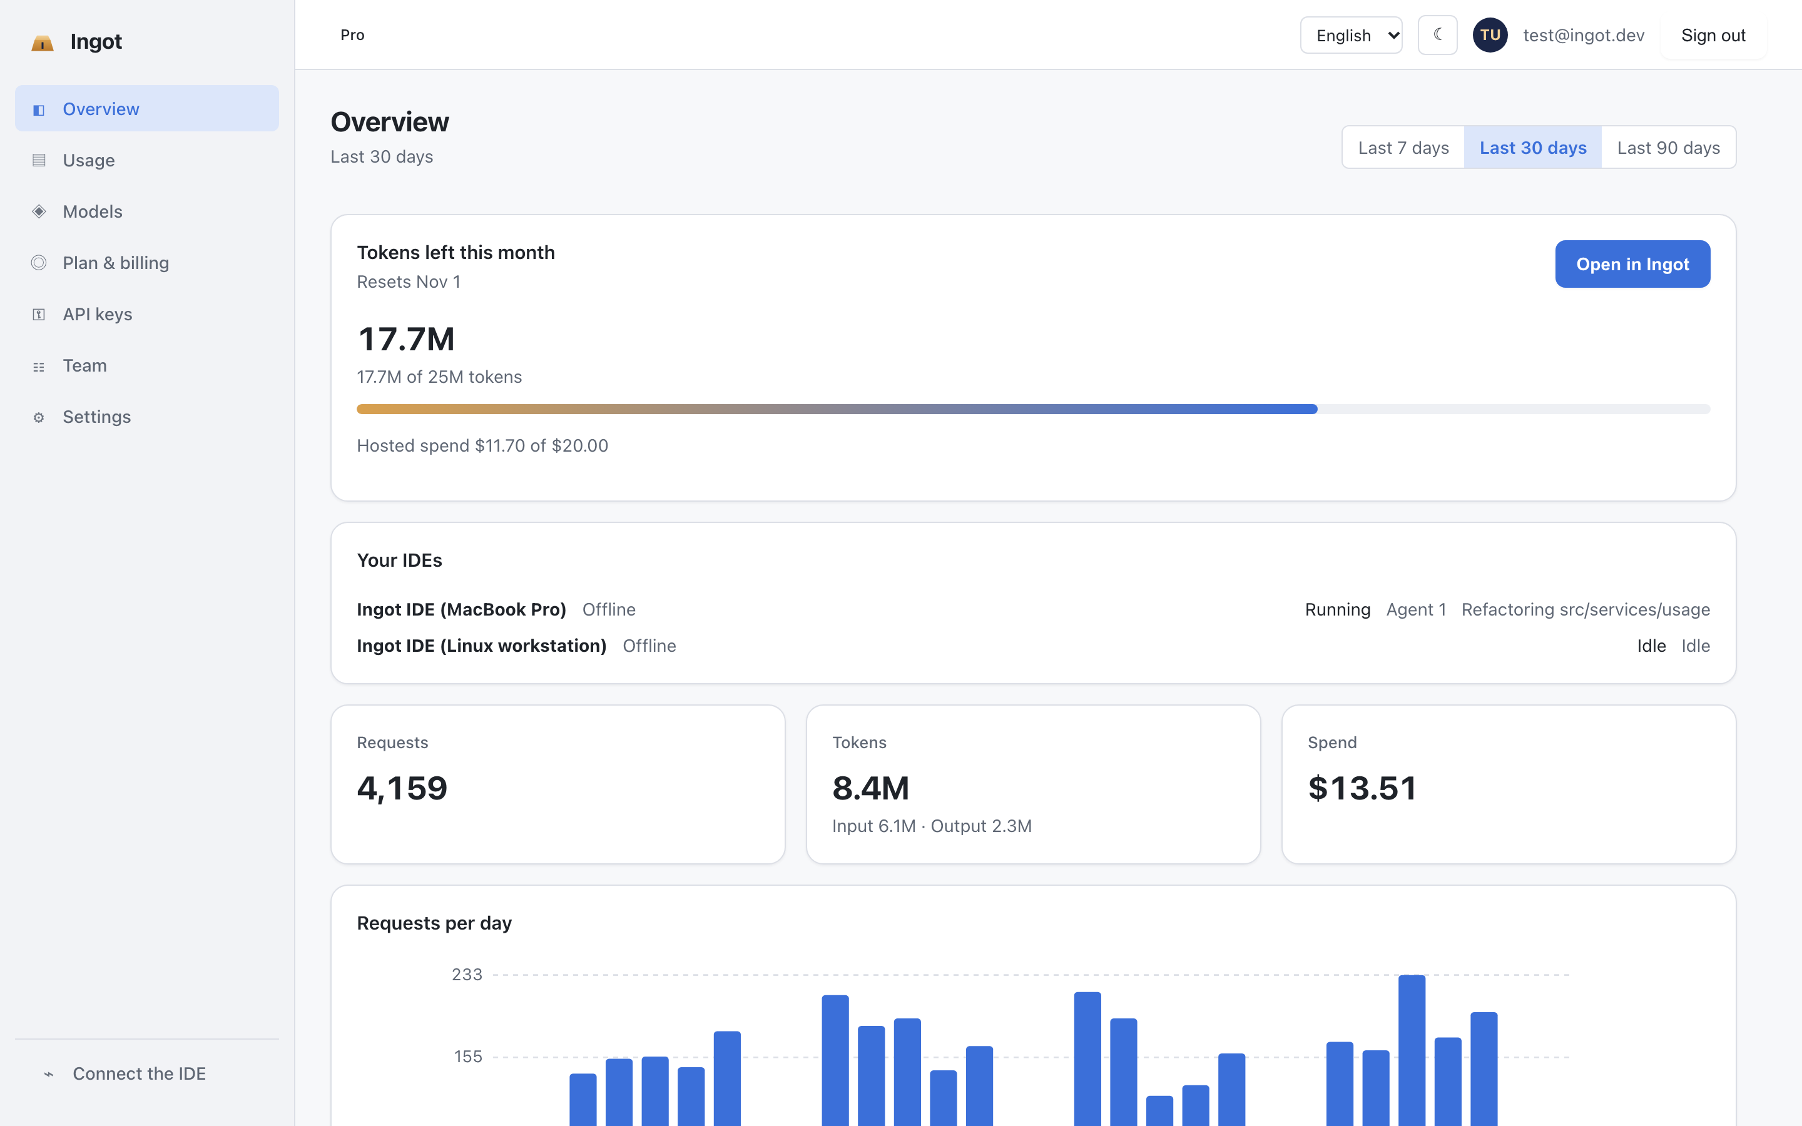Click the Spend $13.51 value
Image resolution: width=1802 pixels, height=1126 pixels.
click(1362, 788)
